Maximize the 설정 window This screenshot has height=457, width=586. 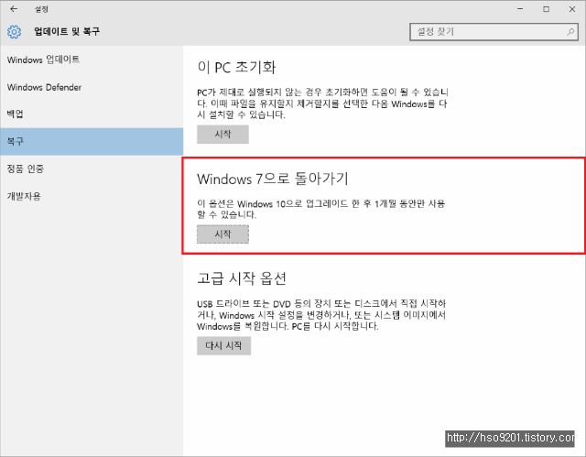[546, 9]
